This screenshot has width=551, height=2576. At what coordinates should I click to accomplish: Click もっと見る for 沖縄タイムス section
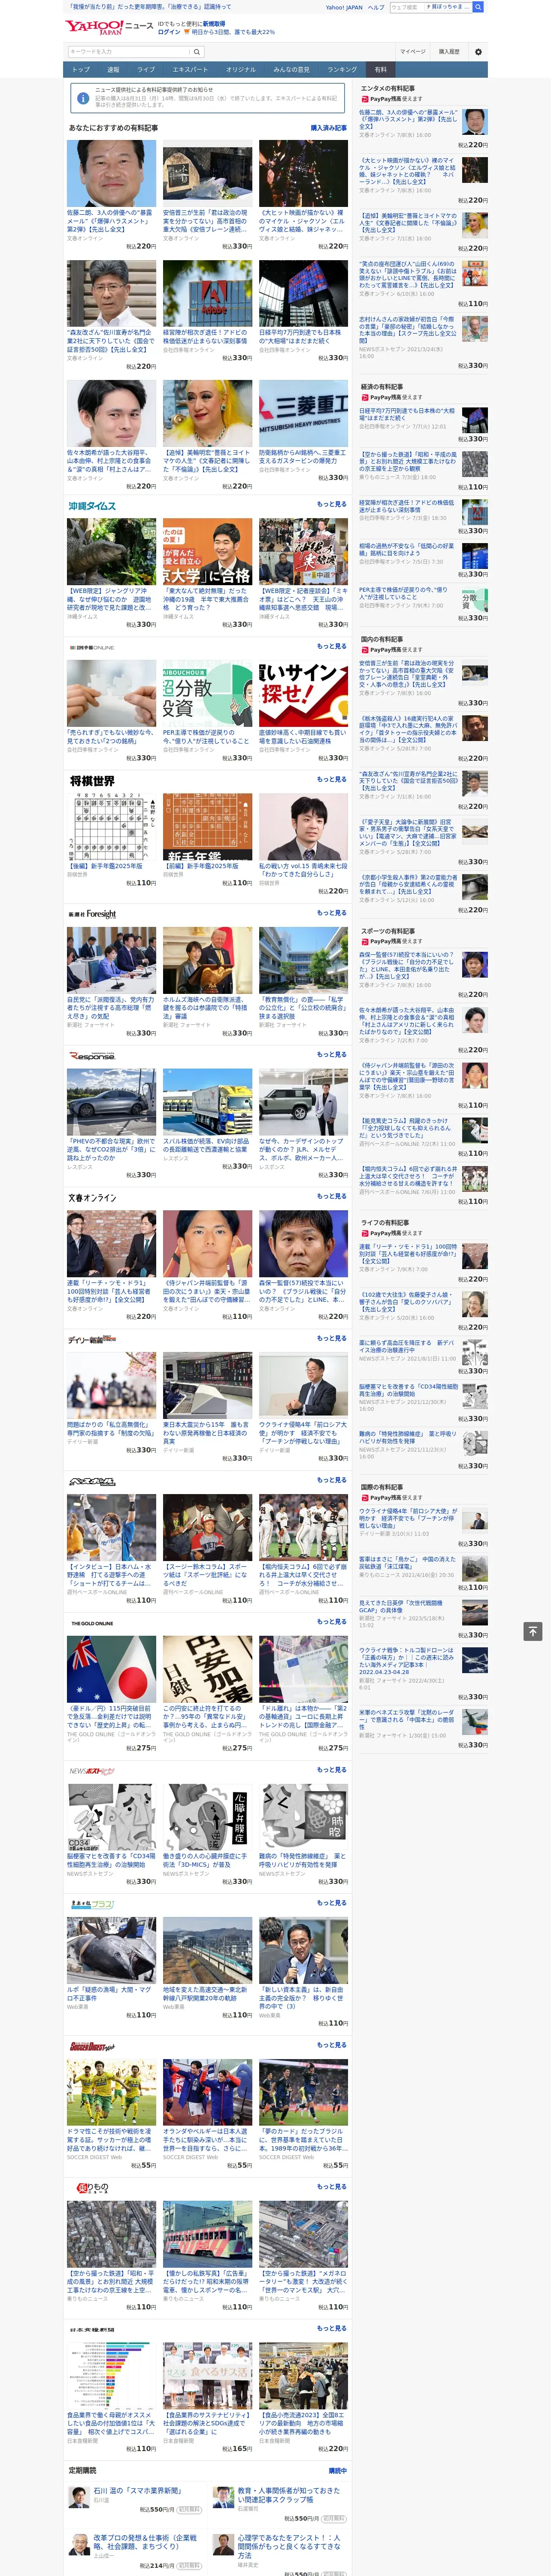coord(332,505)
